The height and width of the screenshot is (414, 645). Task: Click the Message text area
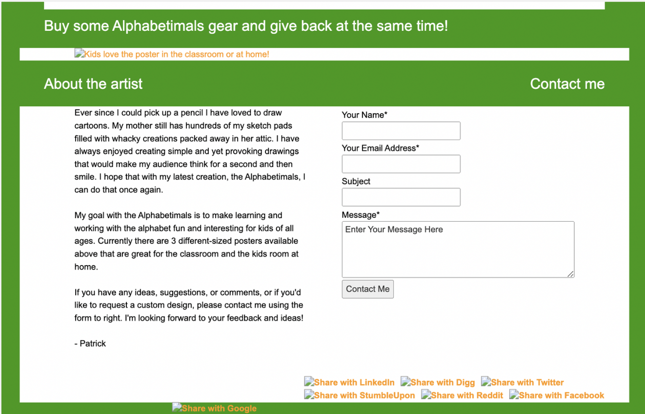coord(458,249)
